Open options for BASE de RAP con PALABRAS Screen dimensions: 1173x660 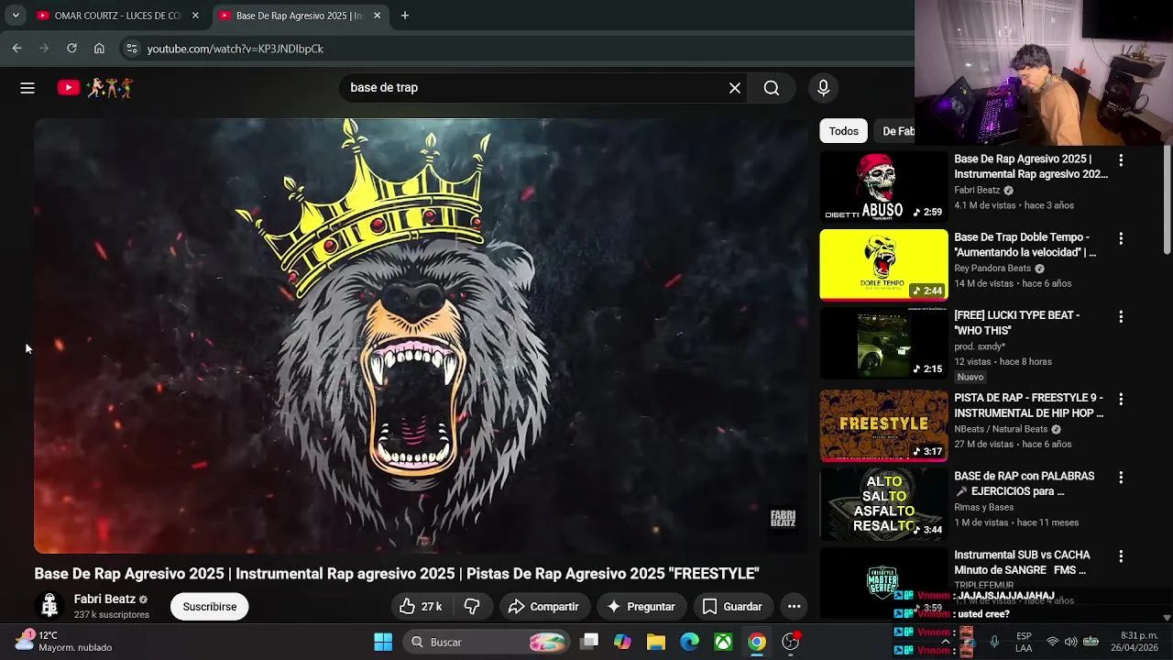pos(1120,478)
